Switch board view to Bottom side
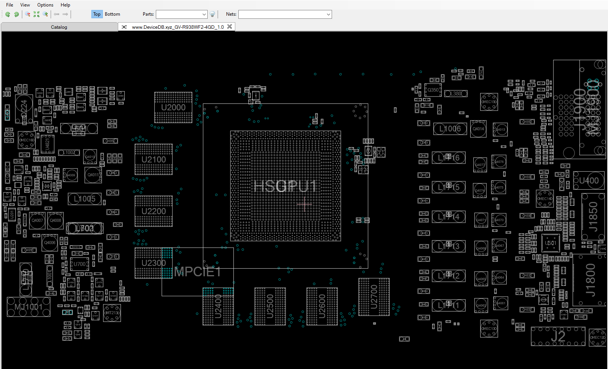The width and height of the screenshot is (608, 369). [x=112, y=14]
